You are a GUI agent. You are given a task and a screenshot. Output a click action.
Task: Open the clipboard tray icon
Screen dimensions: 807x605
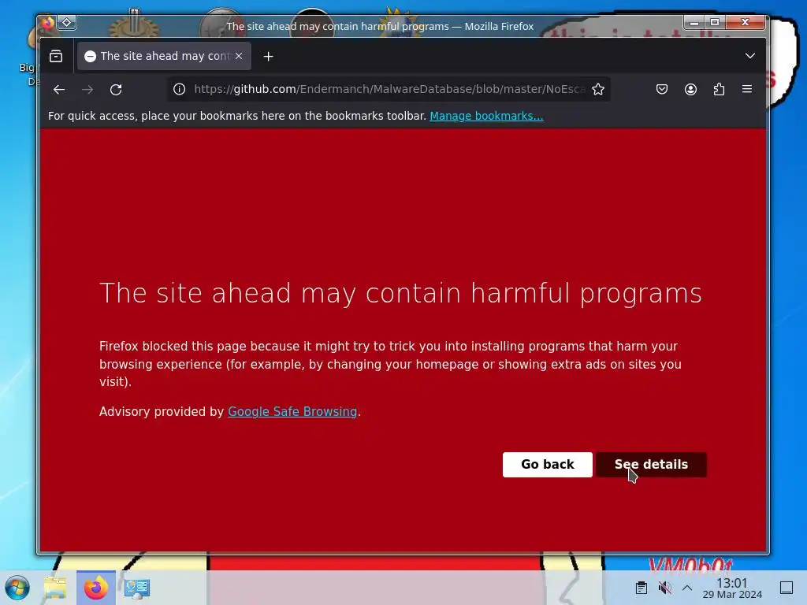[x=642, y=588]
